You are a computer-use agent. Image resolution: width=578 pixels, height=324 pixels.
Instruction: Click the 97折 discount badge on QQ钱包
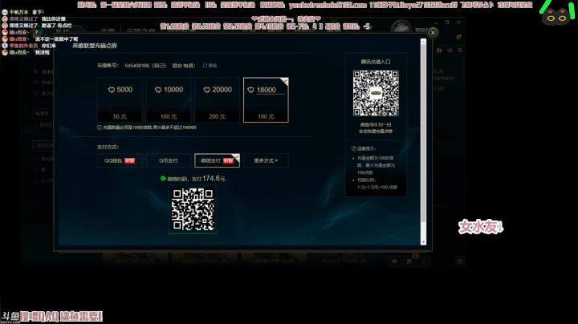tap(129, 161)
